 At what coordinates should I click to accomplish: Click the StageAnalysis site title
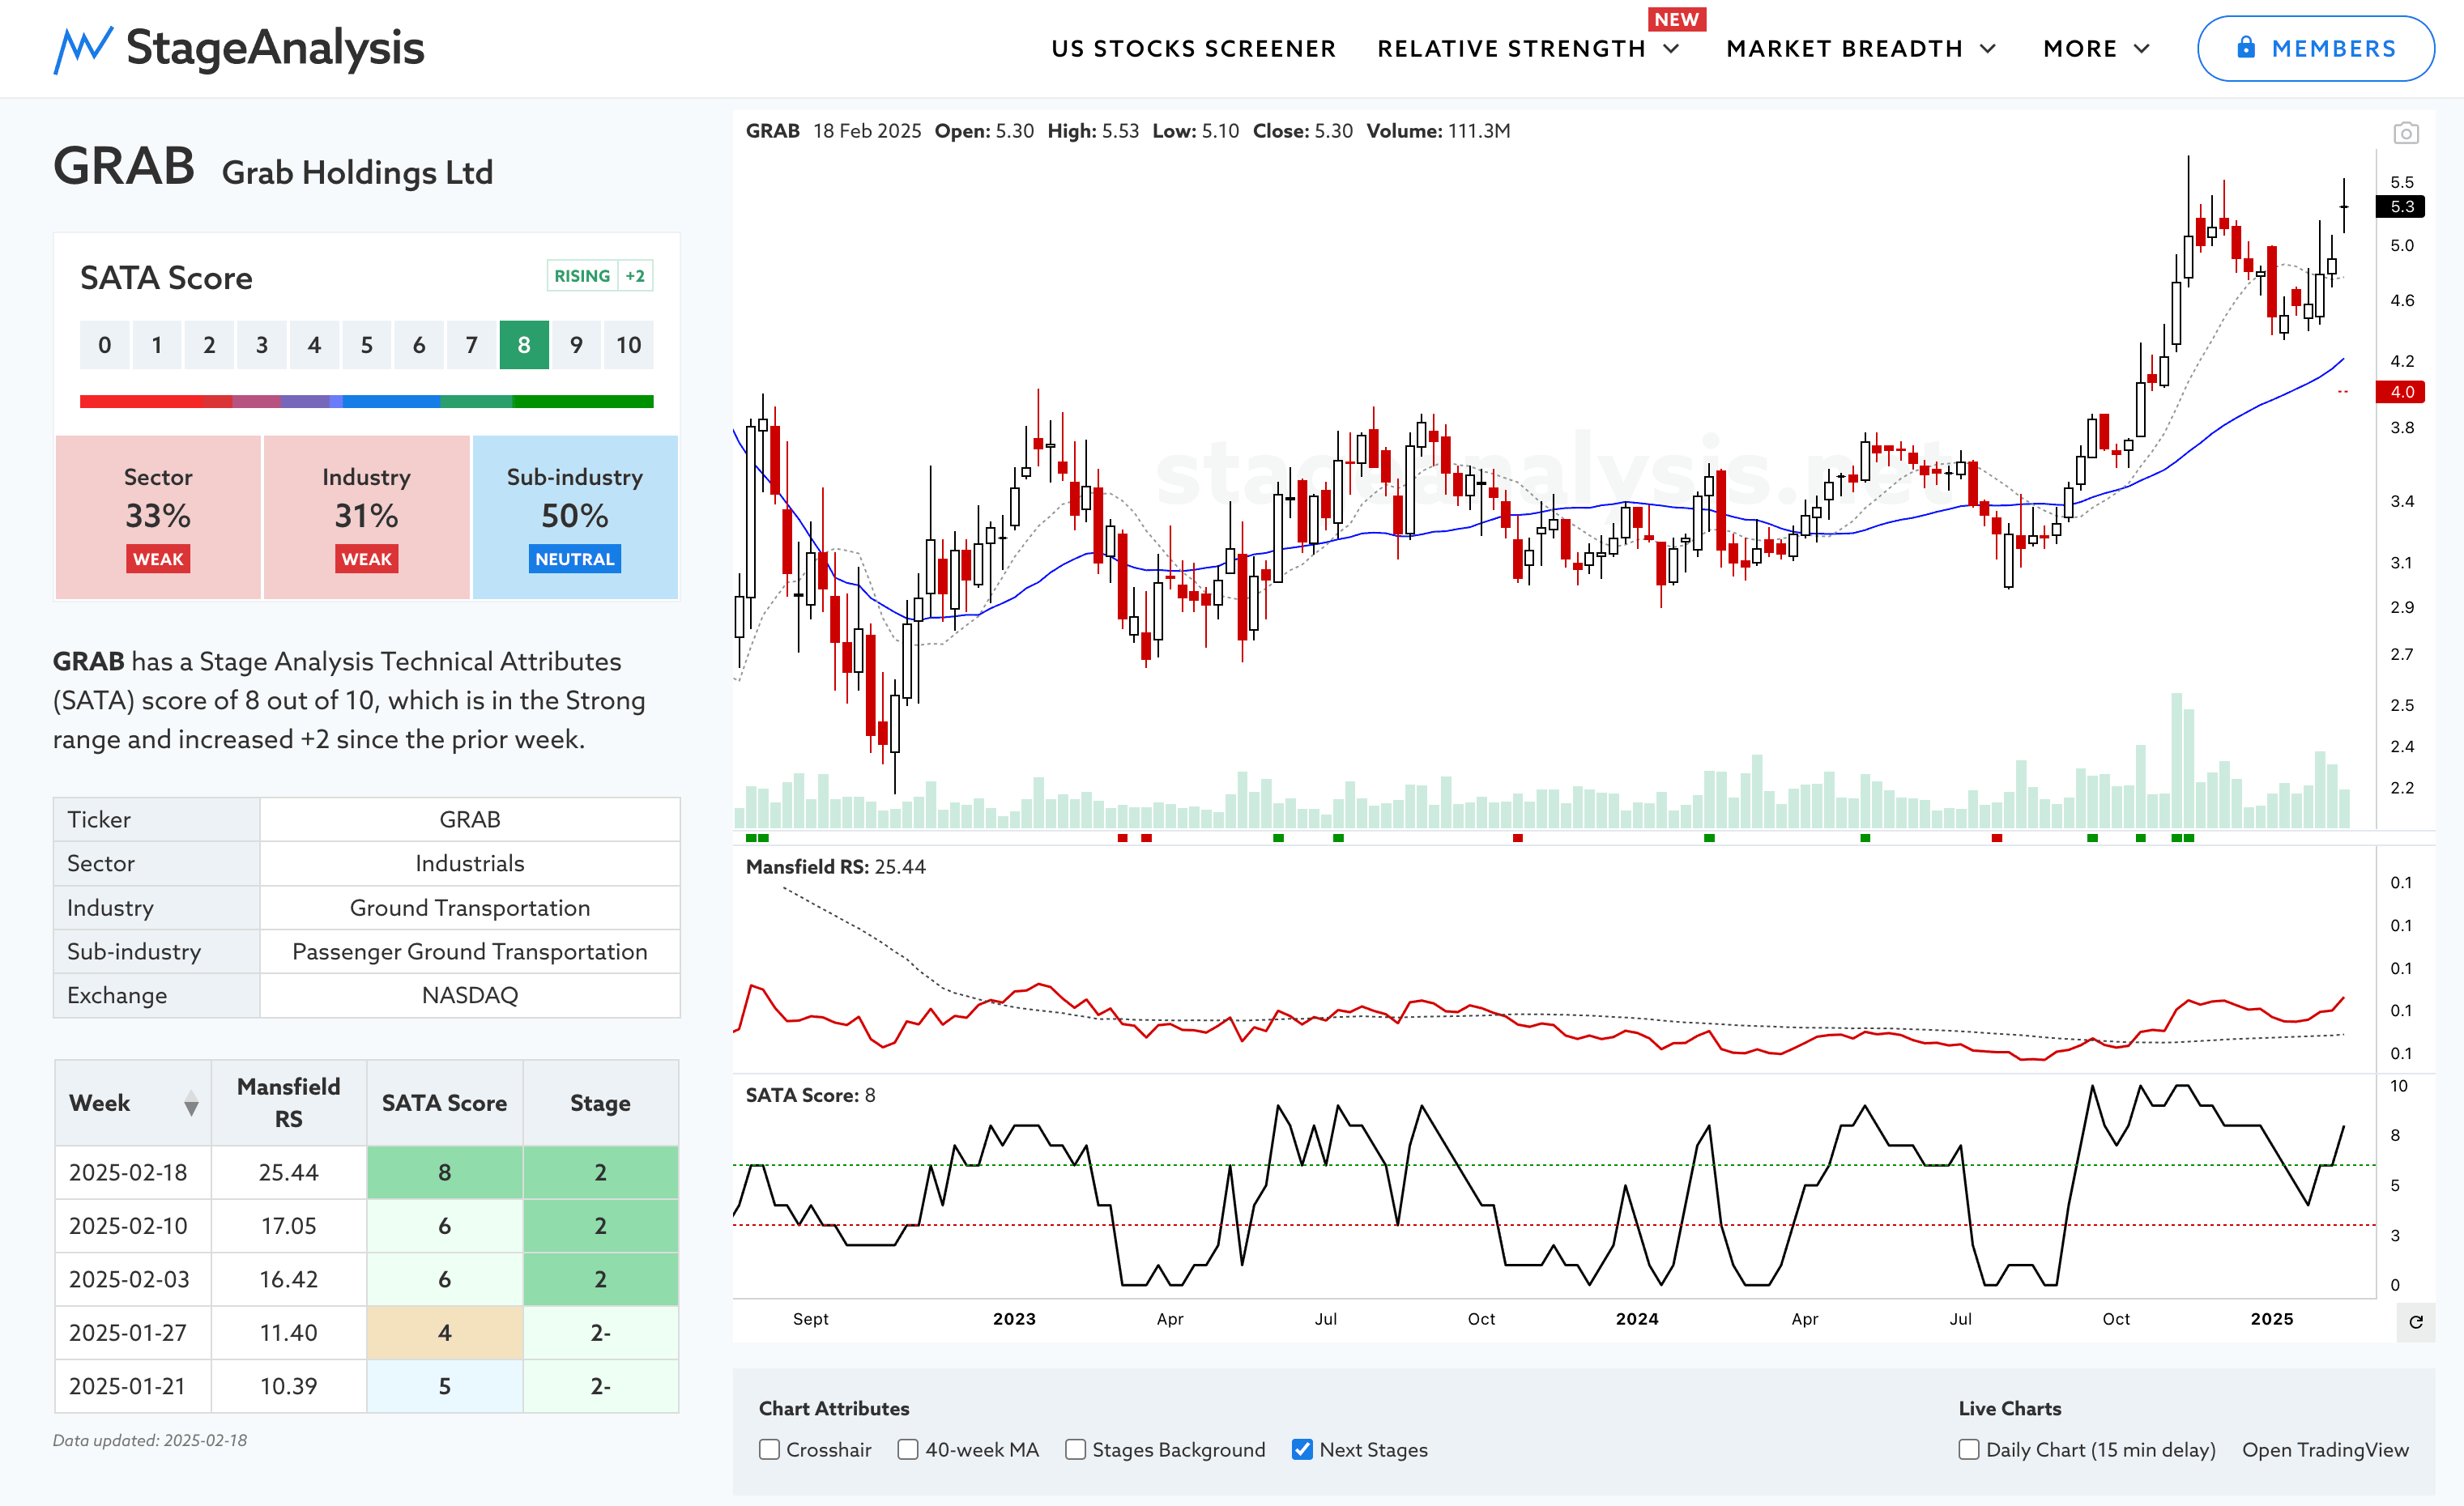(275, 48)
